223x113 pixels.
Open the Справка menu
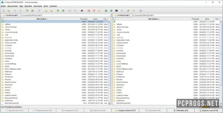tap(53, 6)
